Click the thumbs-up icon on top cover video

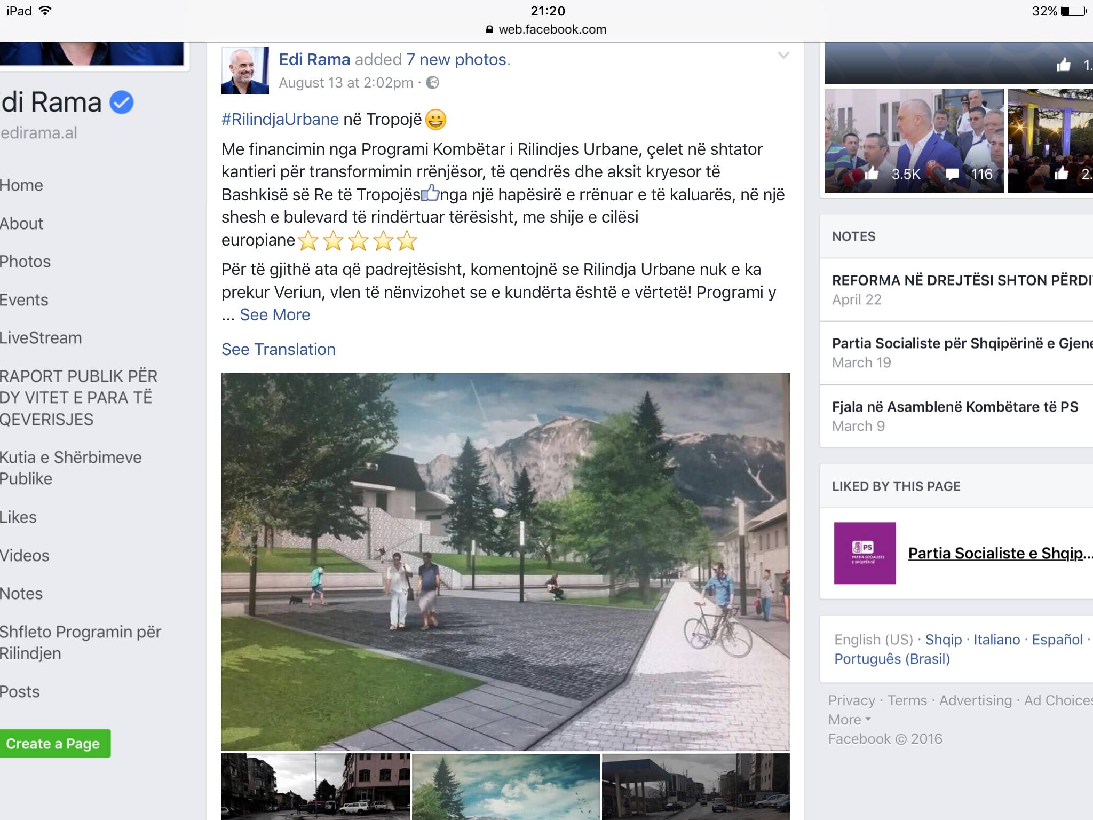click(x=1064, y=65)
